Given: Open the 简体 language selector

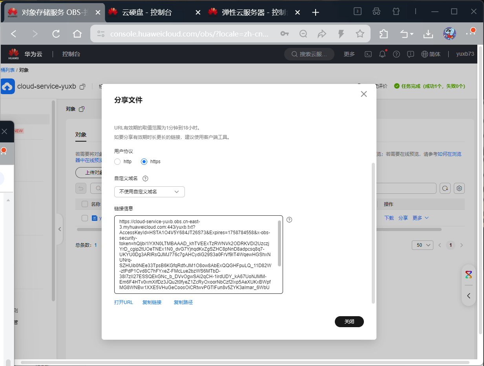Looking at the screenshot, I should (431, 54).
